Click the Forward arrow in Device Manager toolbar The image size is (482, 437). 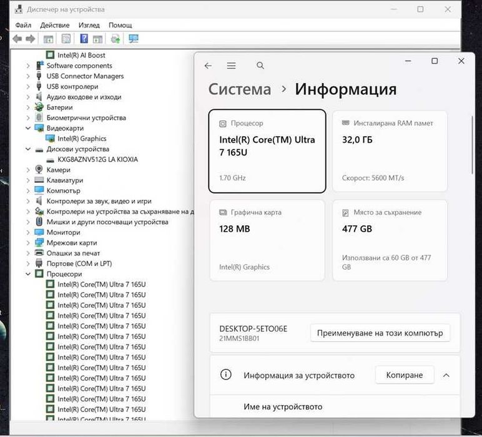pyautogui.click(x=30, y=39)
